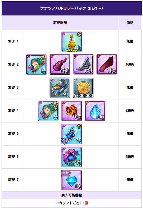Click the SSR blue pendant icon

[71, 134]
